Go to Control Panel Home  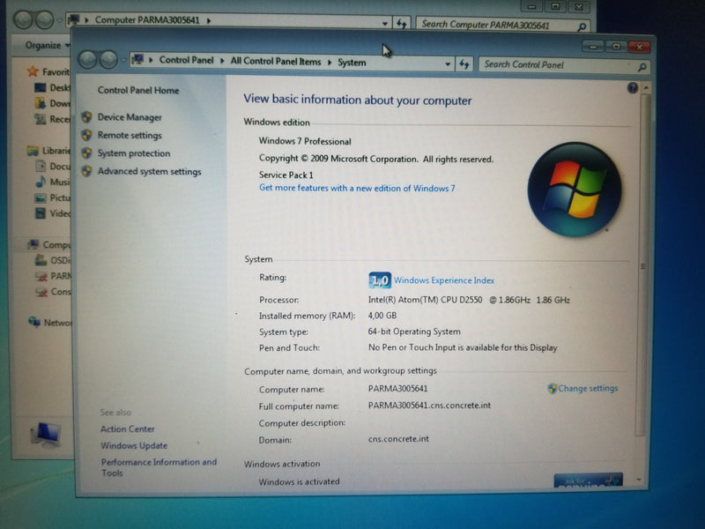click(137, 90)
